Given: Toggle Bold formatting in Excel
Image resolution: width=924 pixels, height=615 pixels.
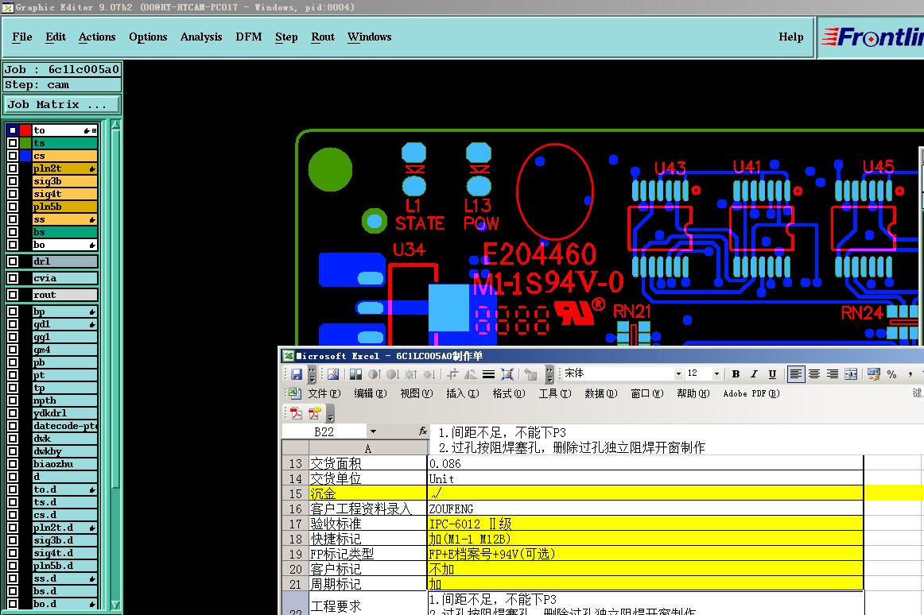Looking at the screenshot, I should [x=736, y=374].
